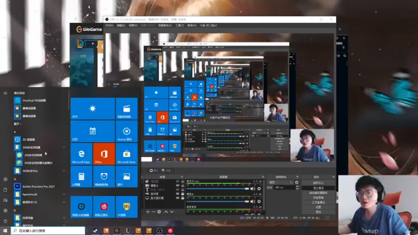This screenshot has width=418, height=235.
Task: Open Settings gear in Start menu rail
Action: pyautogui.click(x=5, y=210)
